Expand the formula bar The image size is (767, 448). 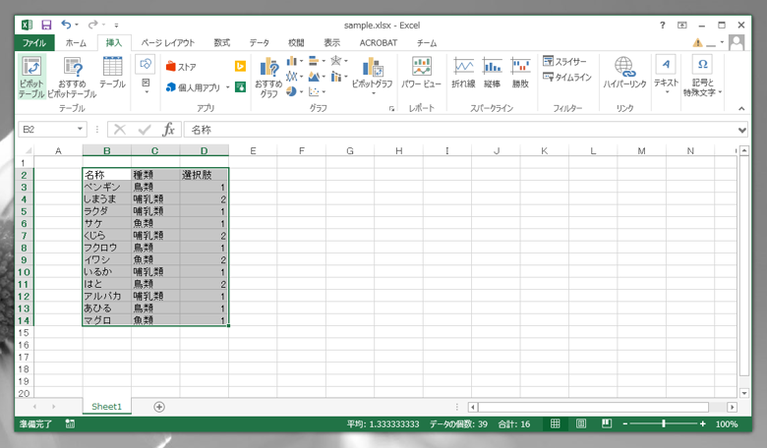(742, 130)
